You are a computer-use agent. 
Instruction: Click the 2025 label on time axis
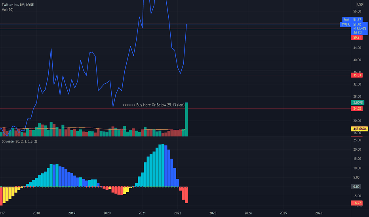coord(283,213)
